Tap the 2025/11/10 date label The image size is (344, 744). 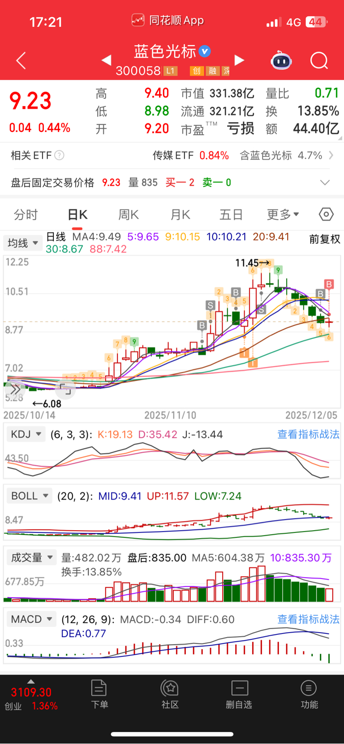[x=170, y=415]
